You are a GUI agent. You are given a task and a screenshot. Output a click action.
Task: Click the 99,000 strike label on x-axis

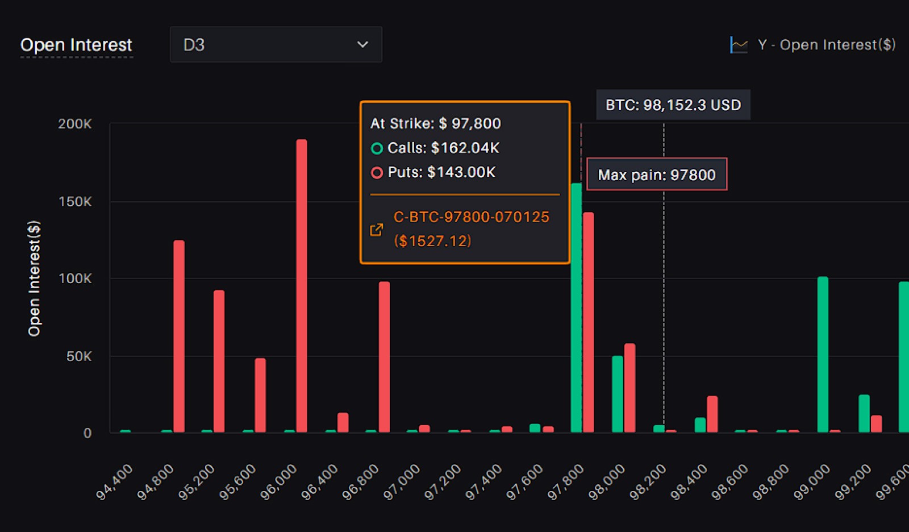coord(812,482)
